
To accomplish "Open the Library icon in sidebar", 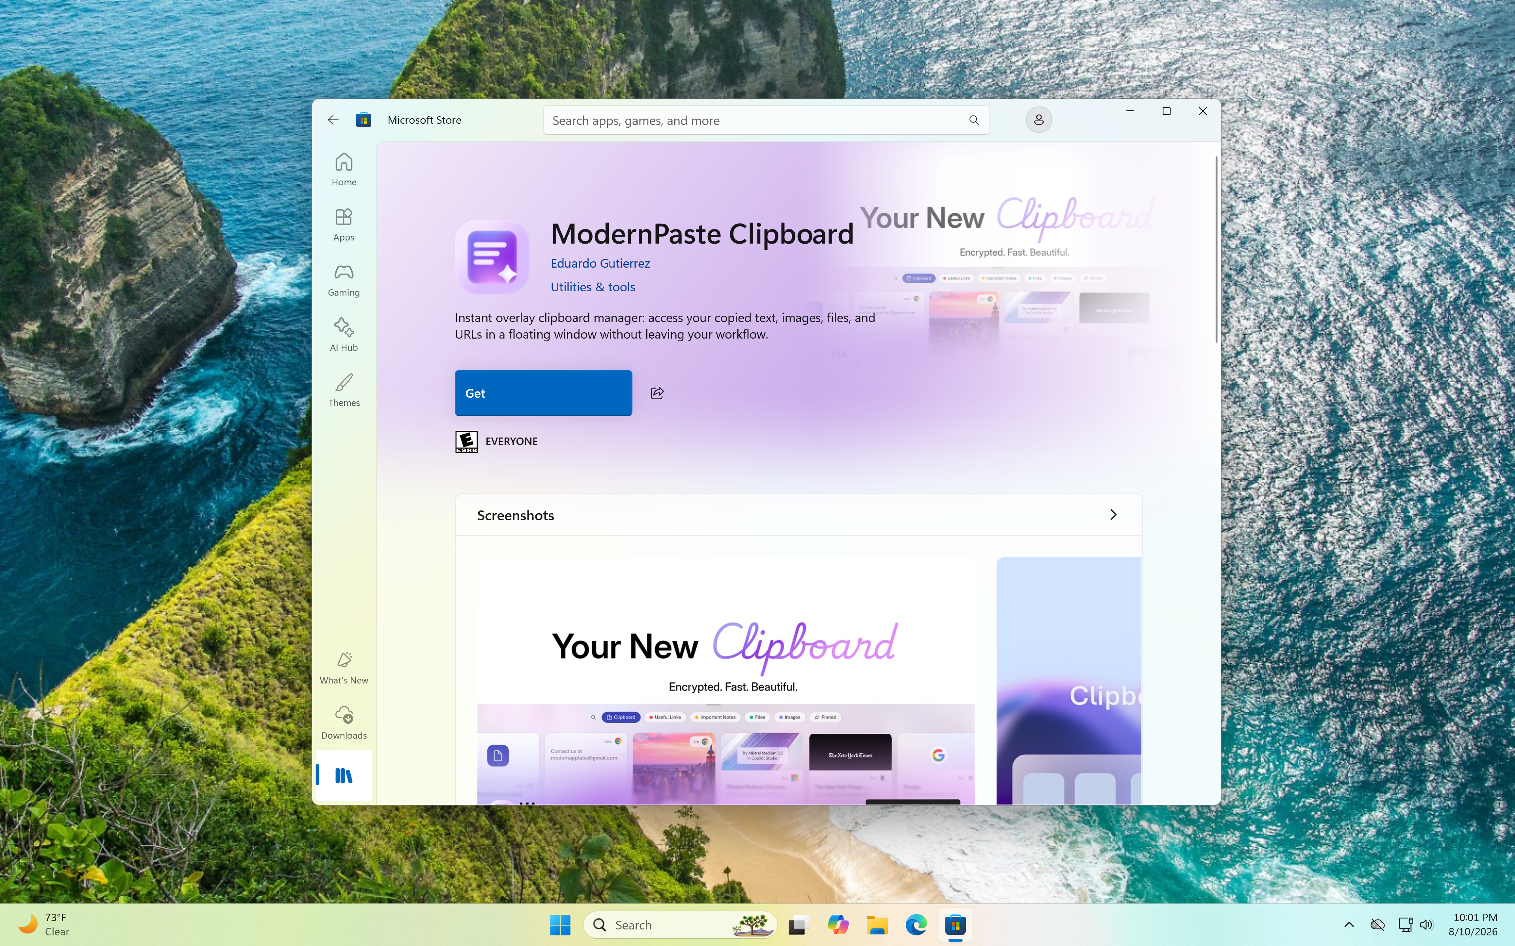I will click(x=344, y=776).
